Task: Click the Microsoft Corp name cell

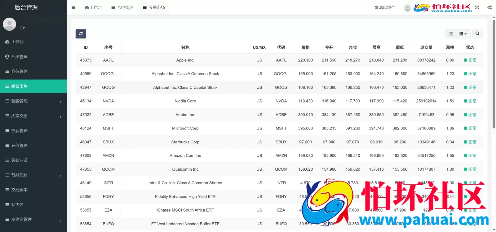Action: [x=185, y=128]
